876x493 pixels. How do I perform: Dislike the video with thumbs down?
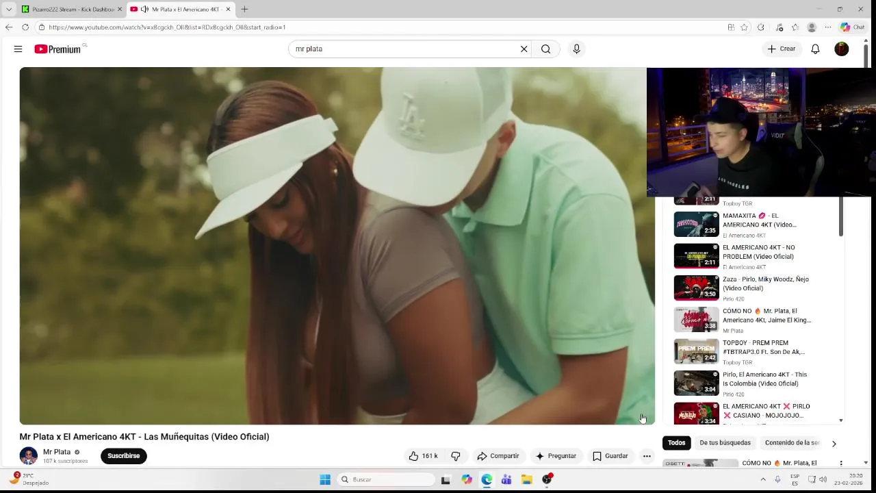(455, 456)
